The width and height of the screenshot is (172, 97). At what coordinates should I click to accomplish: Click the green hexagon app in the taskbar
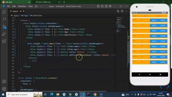[70, 94]
